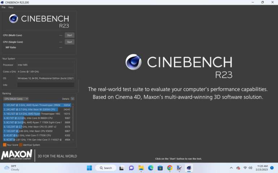Open Task View from the taskbar

click(122, 168)
